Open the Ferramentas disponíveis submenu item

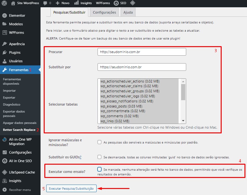point(12,81)
